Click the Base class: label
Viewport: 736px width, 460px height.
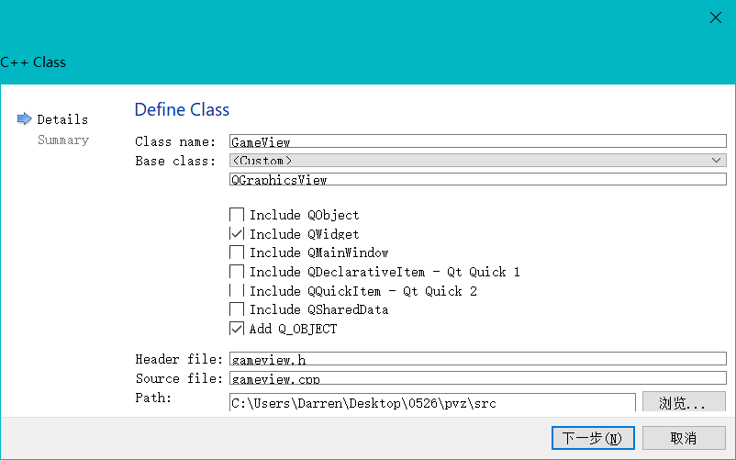[175, 161]
